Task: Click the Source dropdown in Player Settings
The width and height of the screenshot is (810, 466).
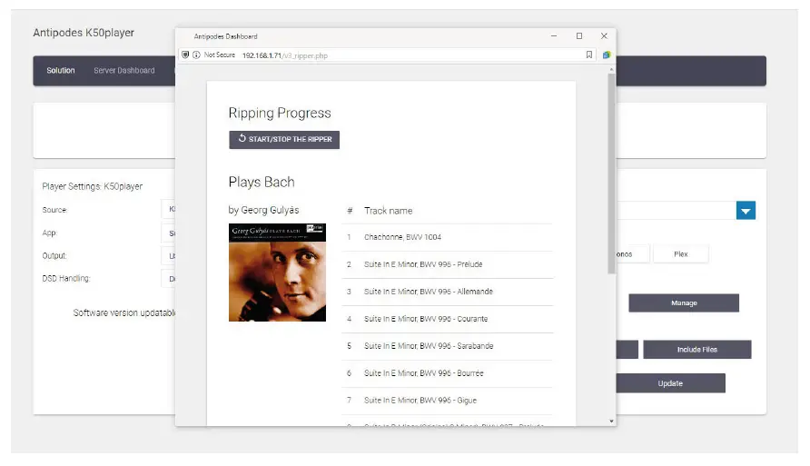Action: tap(168, 209)
